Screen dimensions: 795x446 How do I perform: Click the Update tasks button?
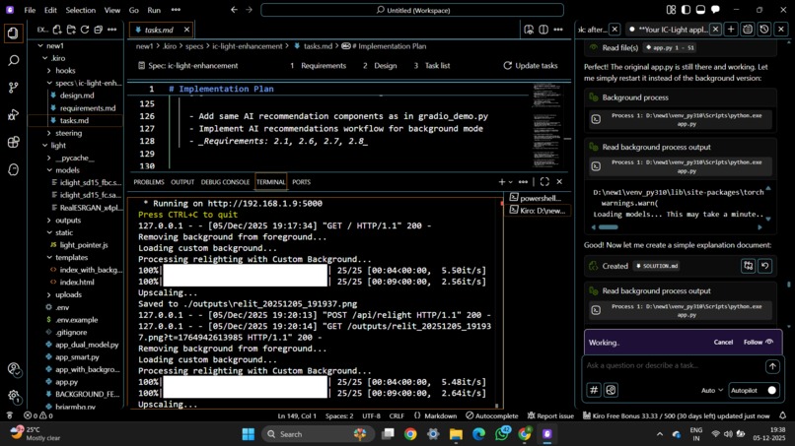pyautogui.click(x=531, y=66)
